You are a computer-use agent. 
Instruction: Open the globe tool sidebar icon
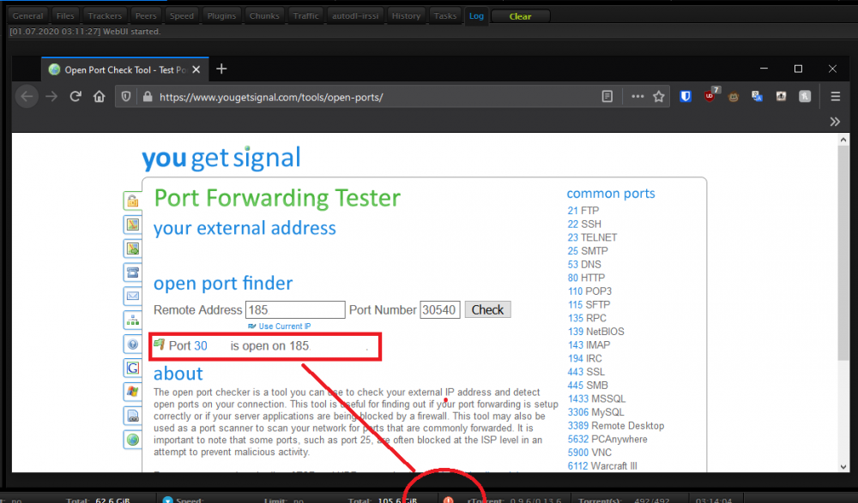click(x=132, y=440)
